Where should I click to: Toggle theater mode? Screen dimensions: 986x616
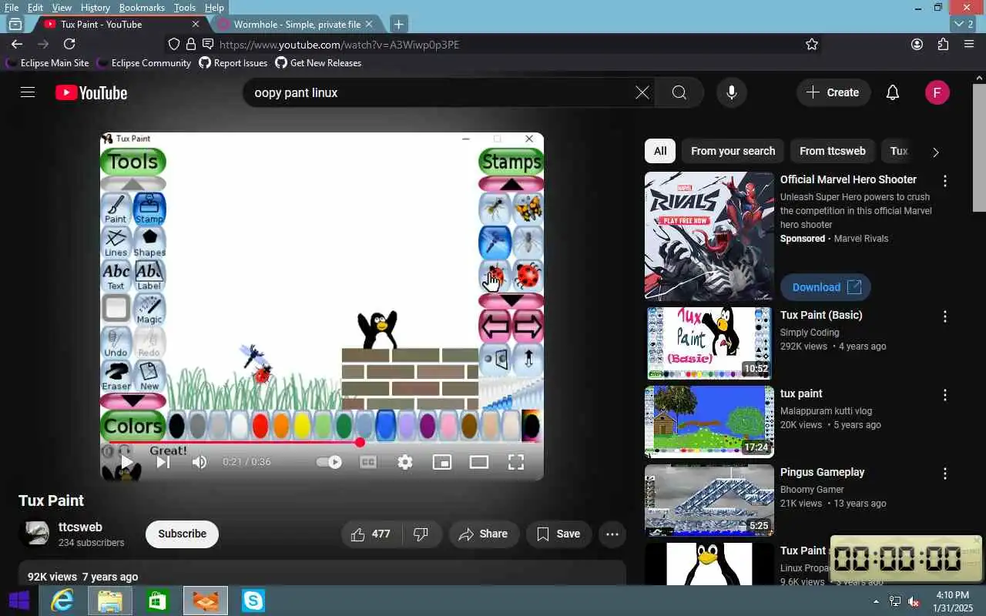click(x=479, y=462)
